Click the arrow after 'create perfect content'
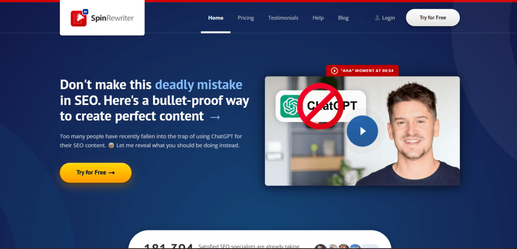This screenshot has width=517, height=249. (x=215, y=117)
